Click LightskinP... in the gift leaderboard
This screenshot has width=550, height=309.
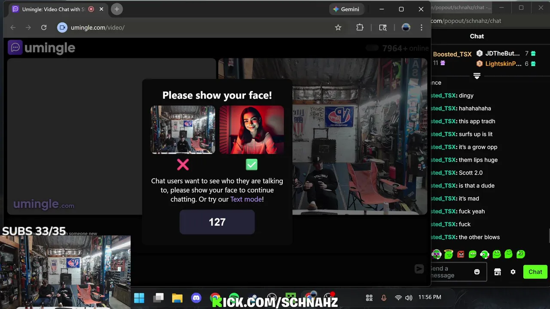click(x=502, y=64)
